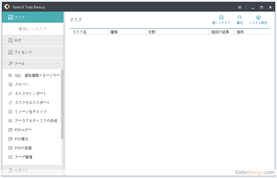Collapse the ツール section chevron
Screen dimensions: 277x178
[x=57, y=64]
